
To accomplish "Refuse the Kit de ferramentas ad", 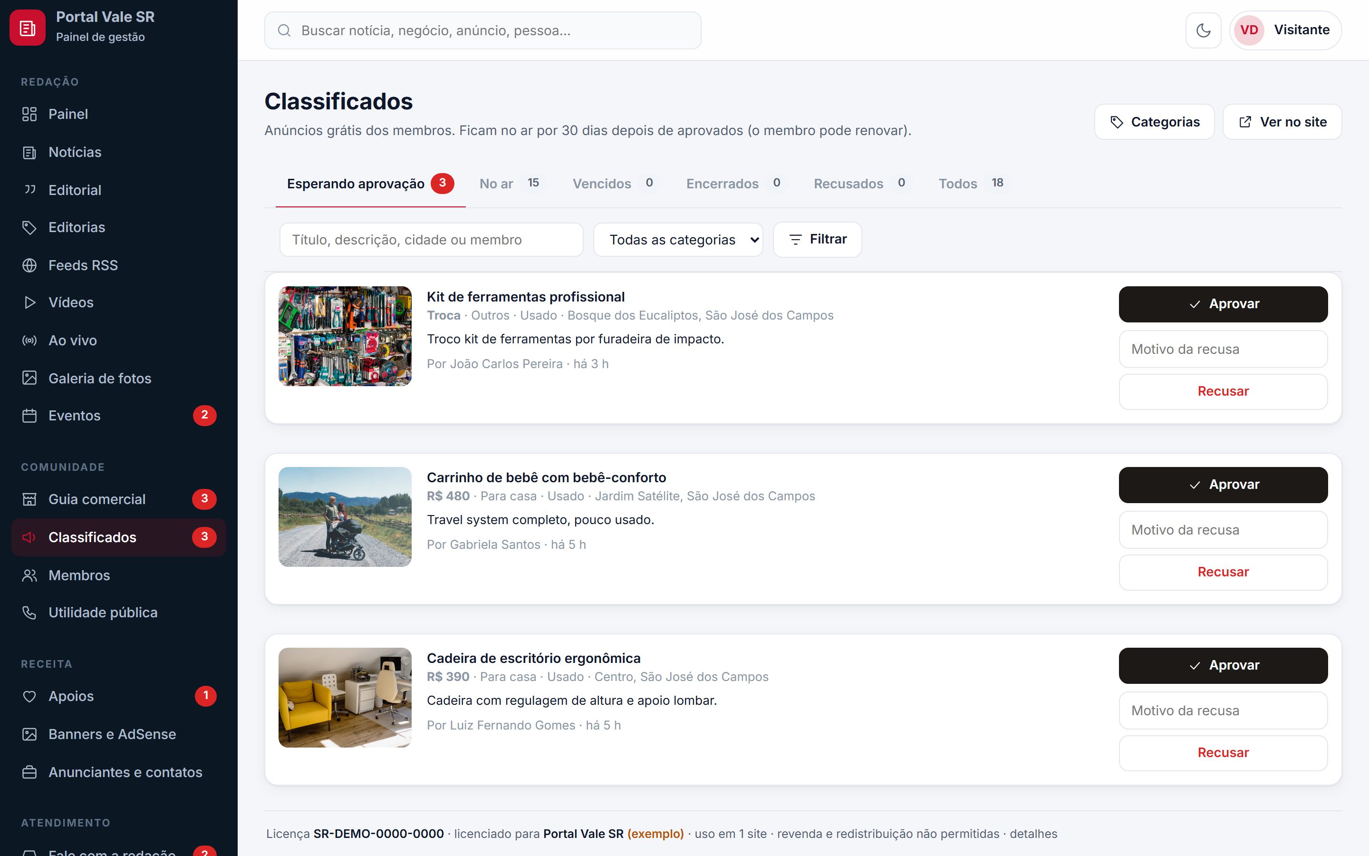I will [x=1223, y=391].
